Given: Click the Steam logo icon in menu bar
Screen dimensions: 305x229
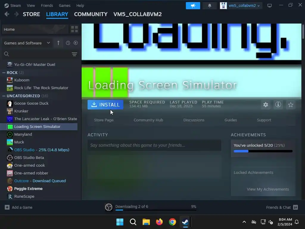Looking at the screenshot, I should (x=7, y=6).
